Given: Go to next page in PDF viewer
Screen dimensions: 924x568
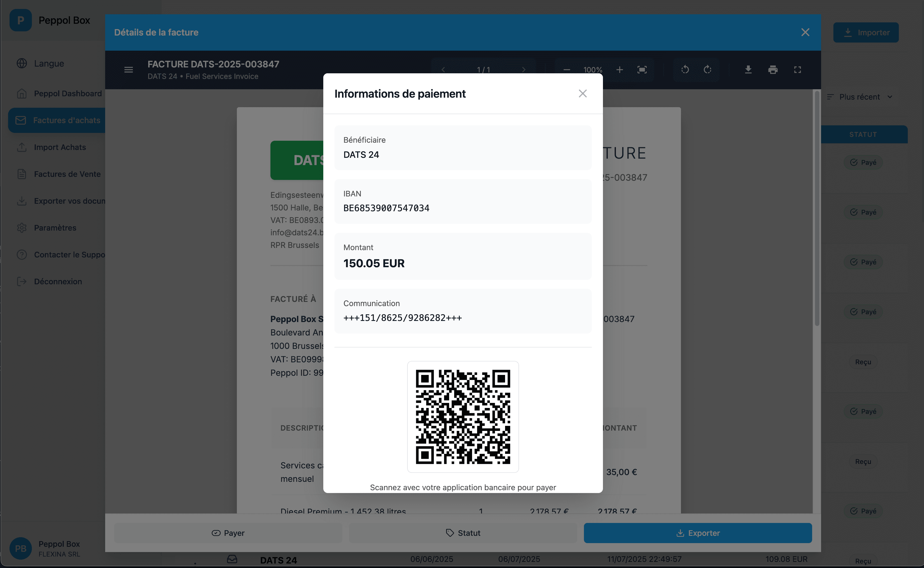Looking at the screenshot, I should point(524,69).
